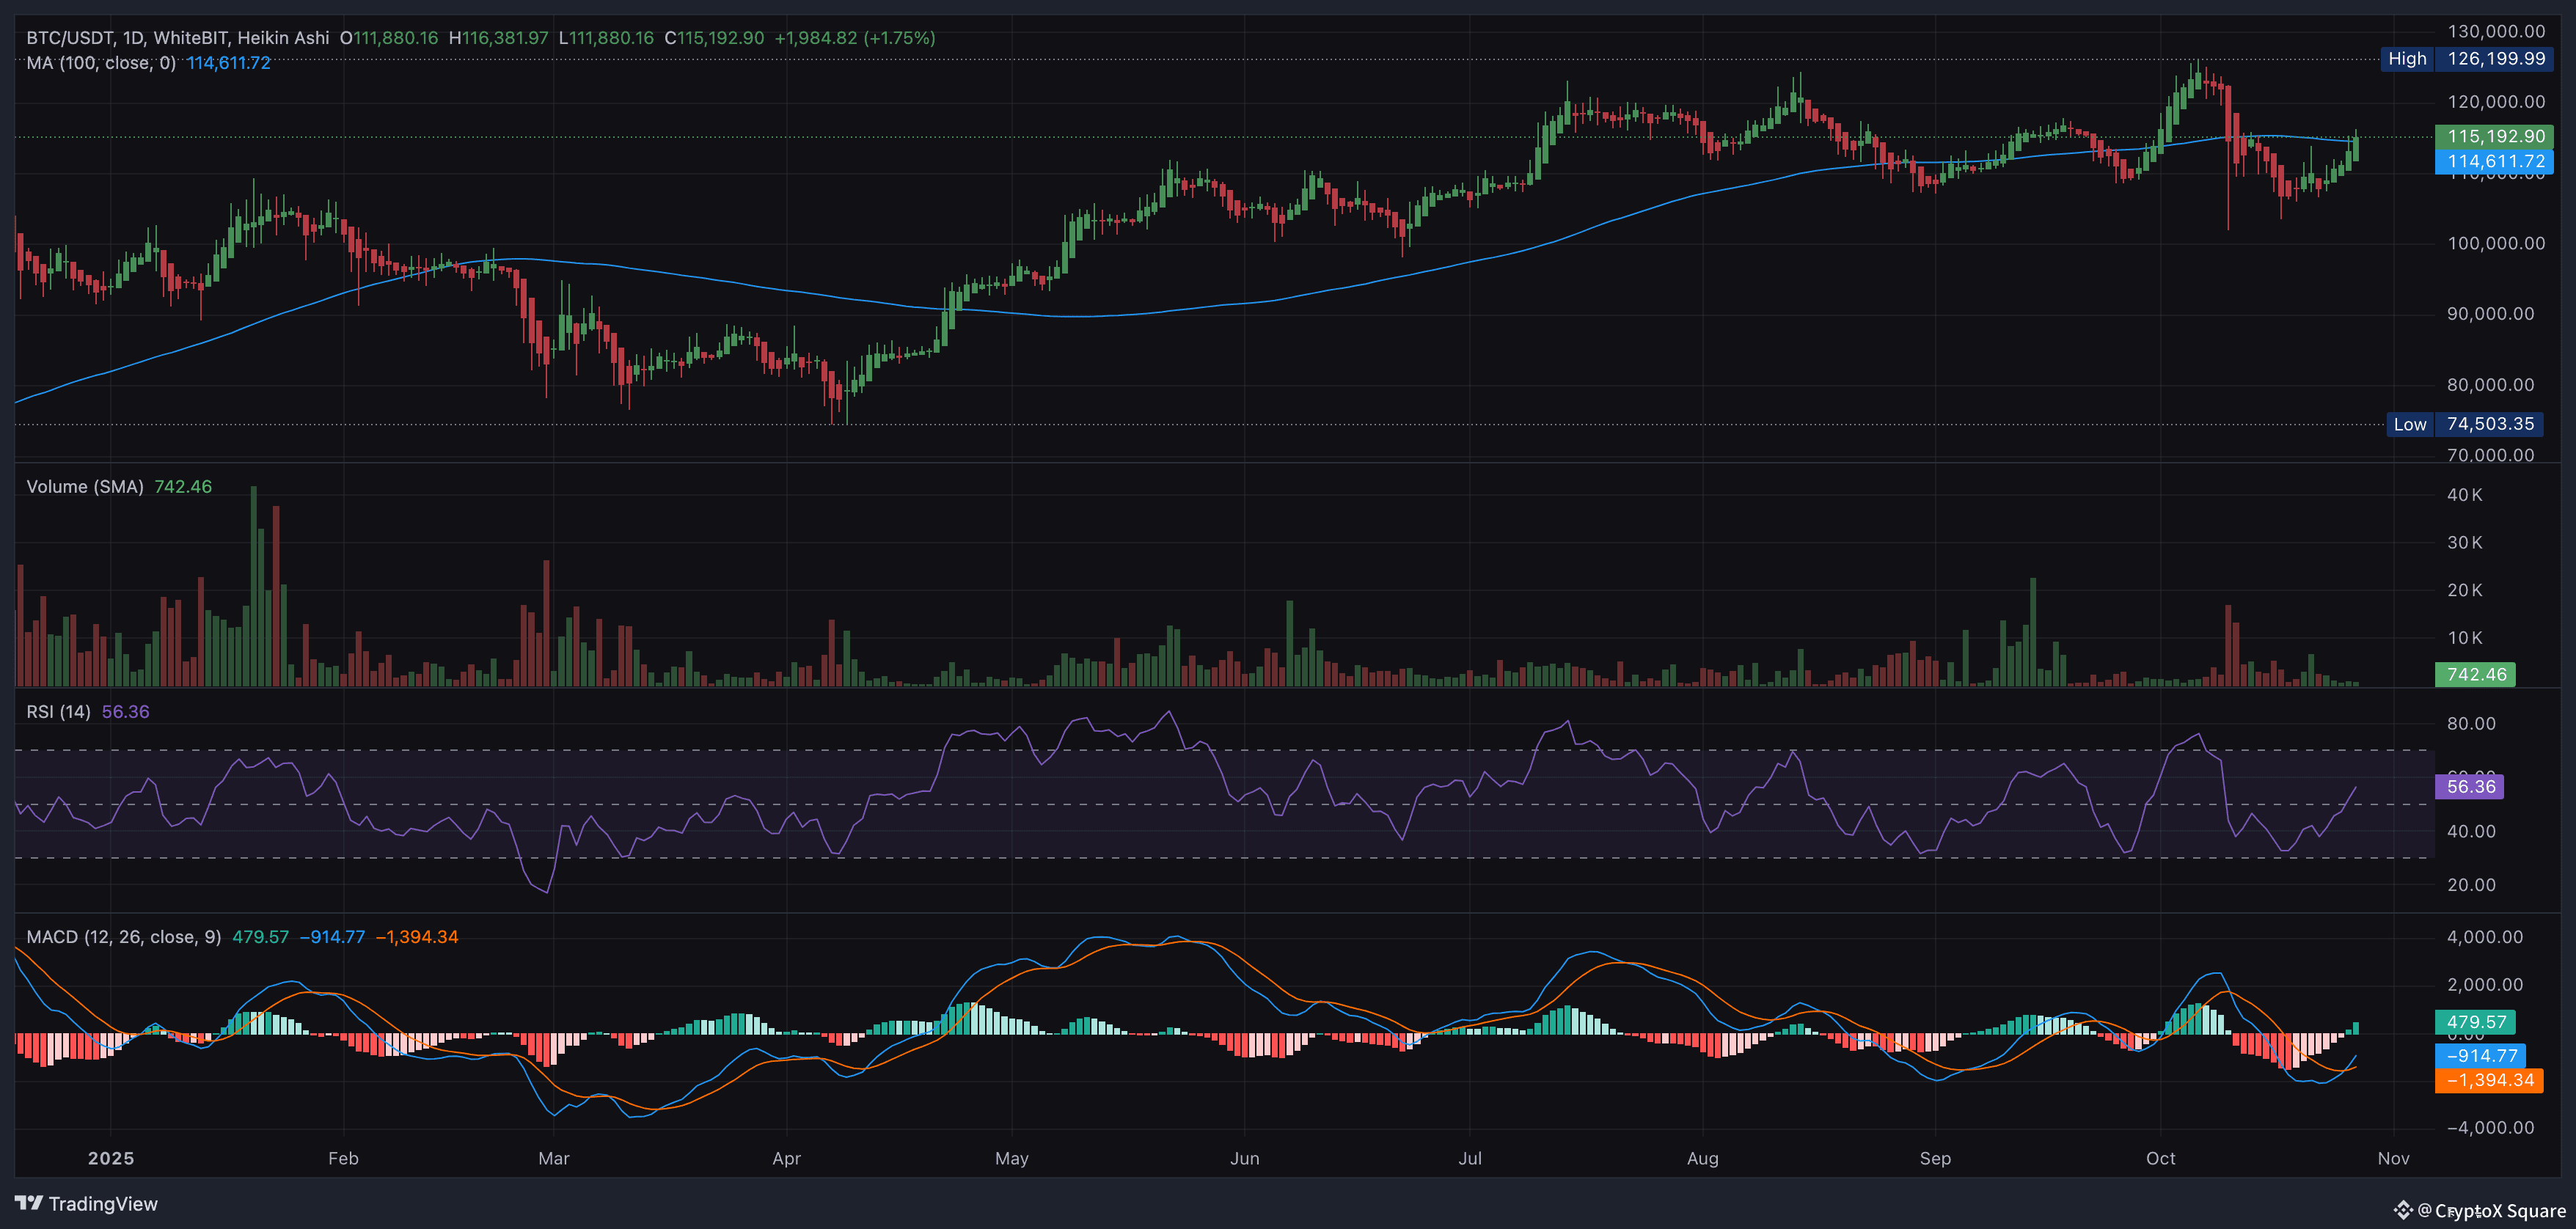Image resolution: width=2576 pixels, height=1229 pixels.
Task: Select the MA (100, close, 0) legend
Action: tap(100, 63)
